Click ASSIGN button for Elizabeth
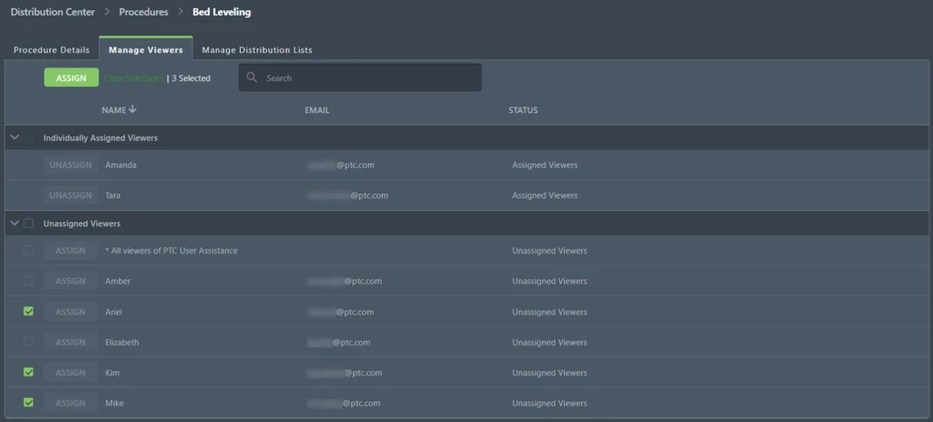 71,343
